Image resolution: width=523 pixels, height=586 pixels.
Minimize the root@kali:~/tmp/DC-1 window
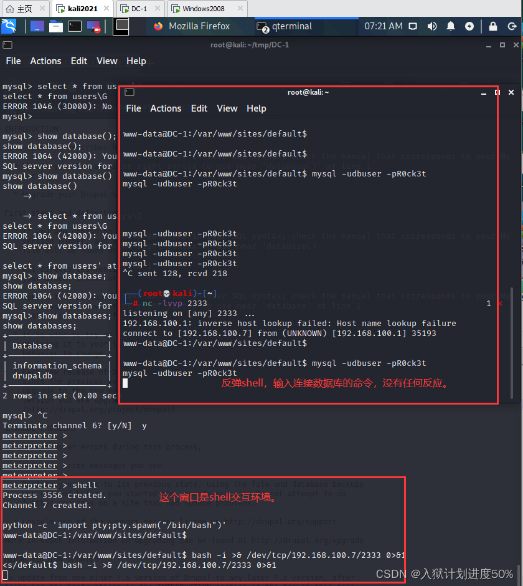[489, 46]
